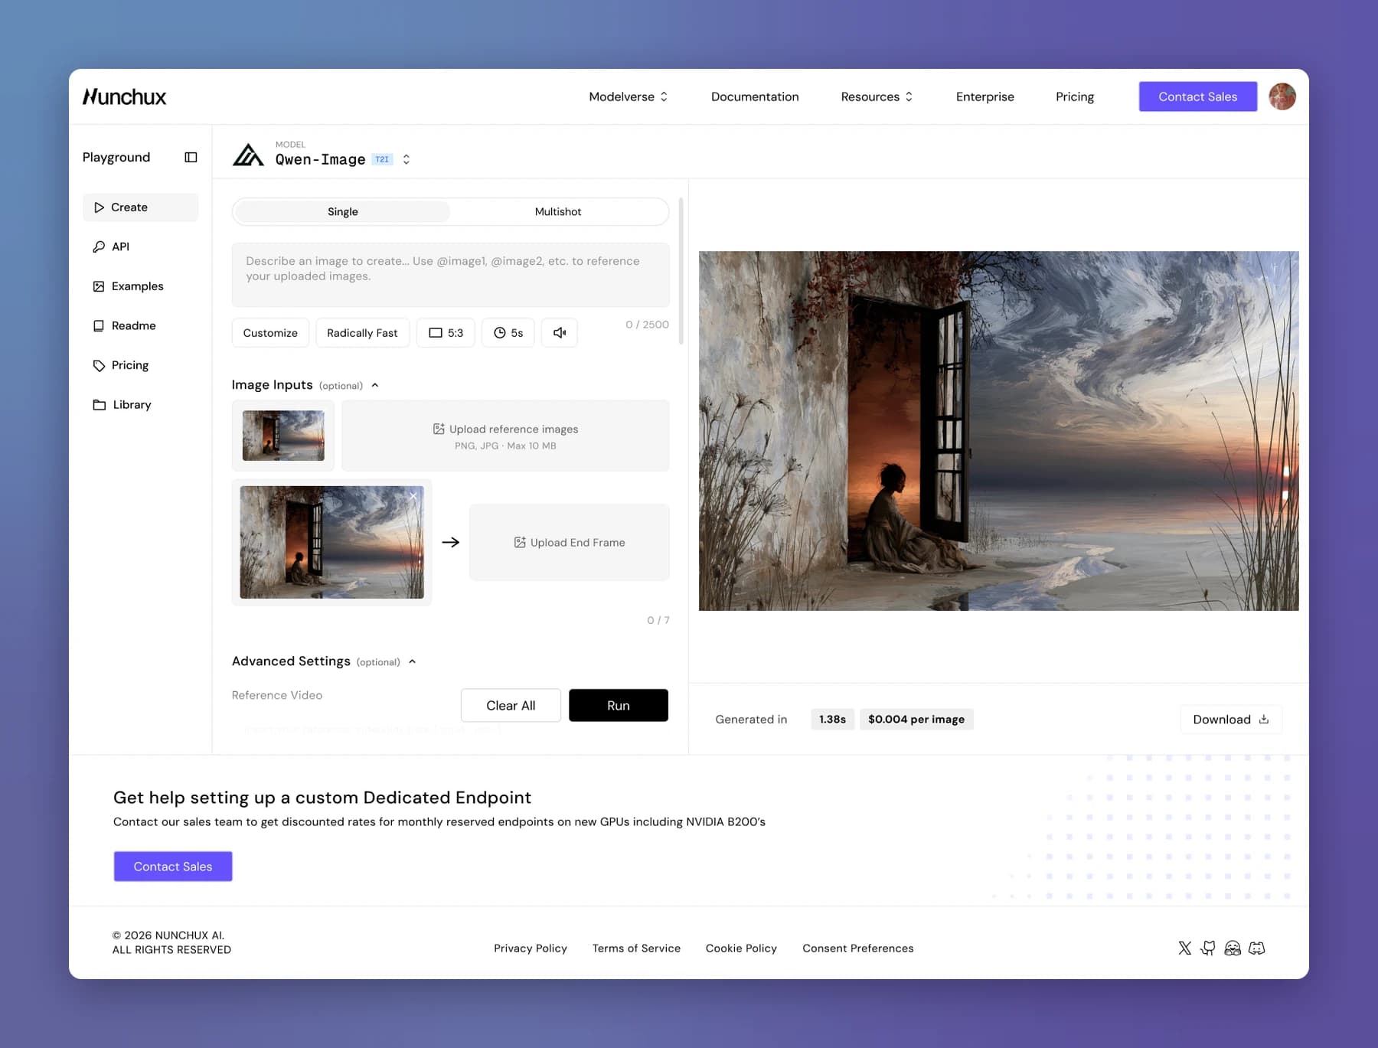Select the Single mode tab
Viewport: 1378px width, 1048px height.
(343, 211)
